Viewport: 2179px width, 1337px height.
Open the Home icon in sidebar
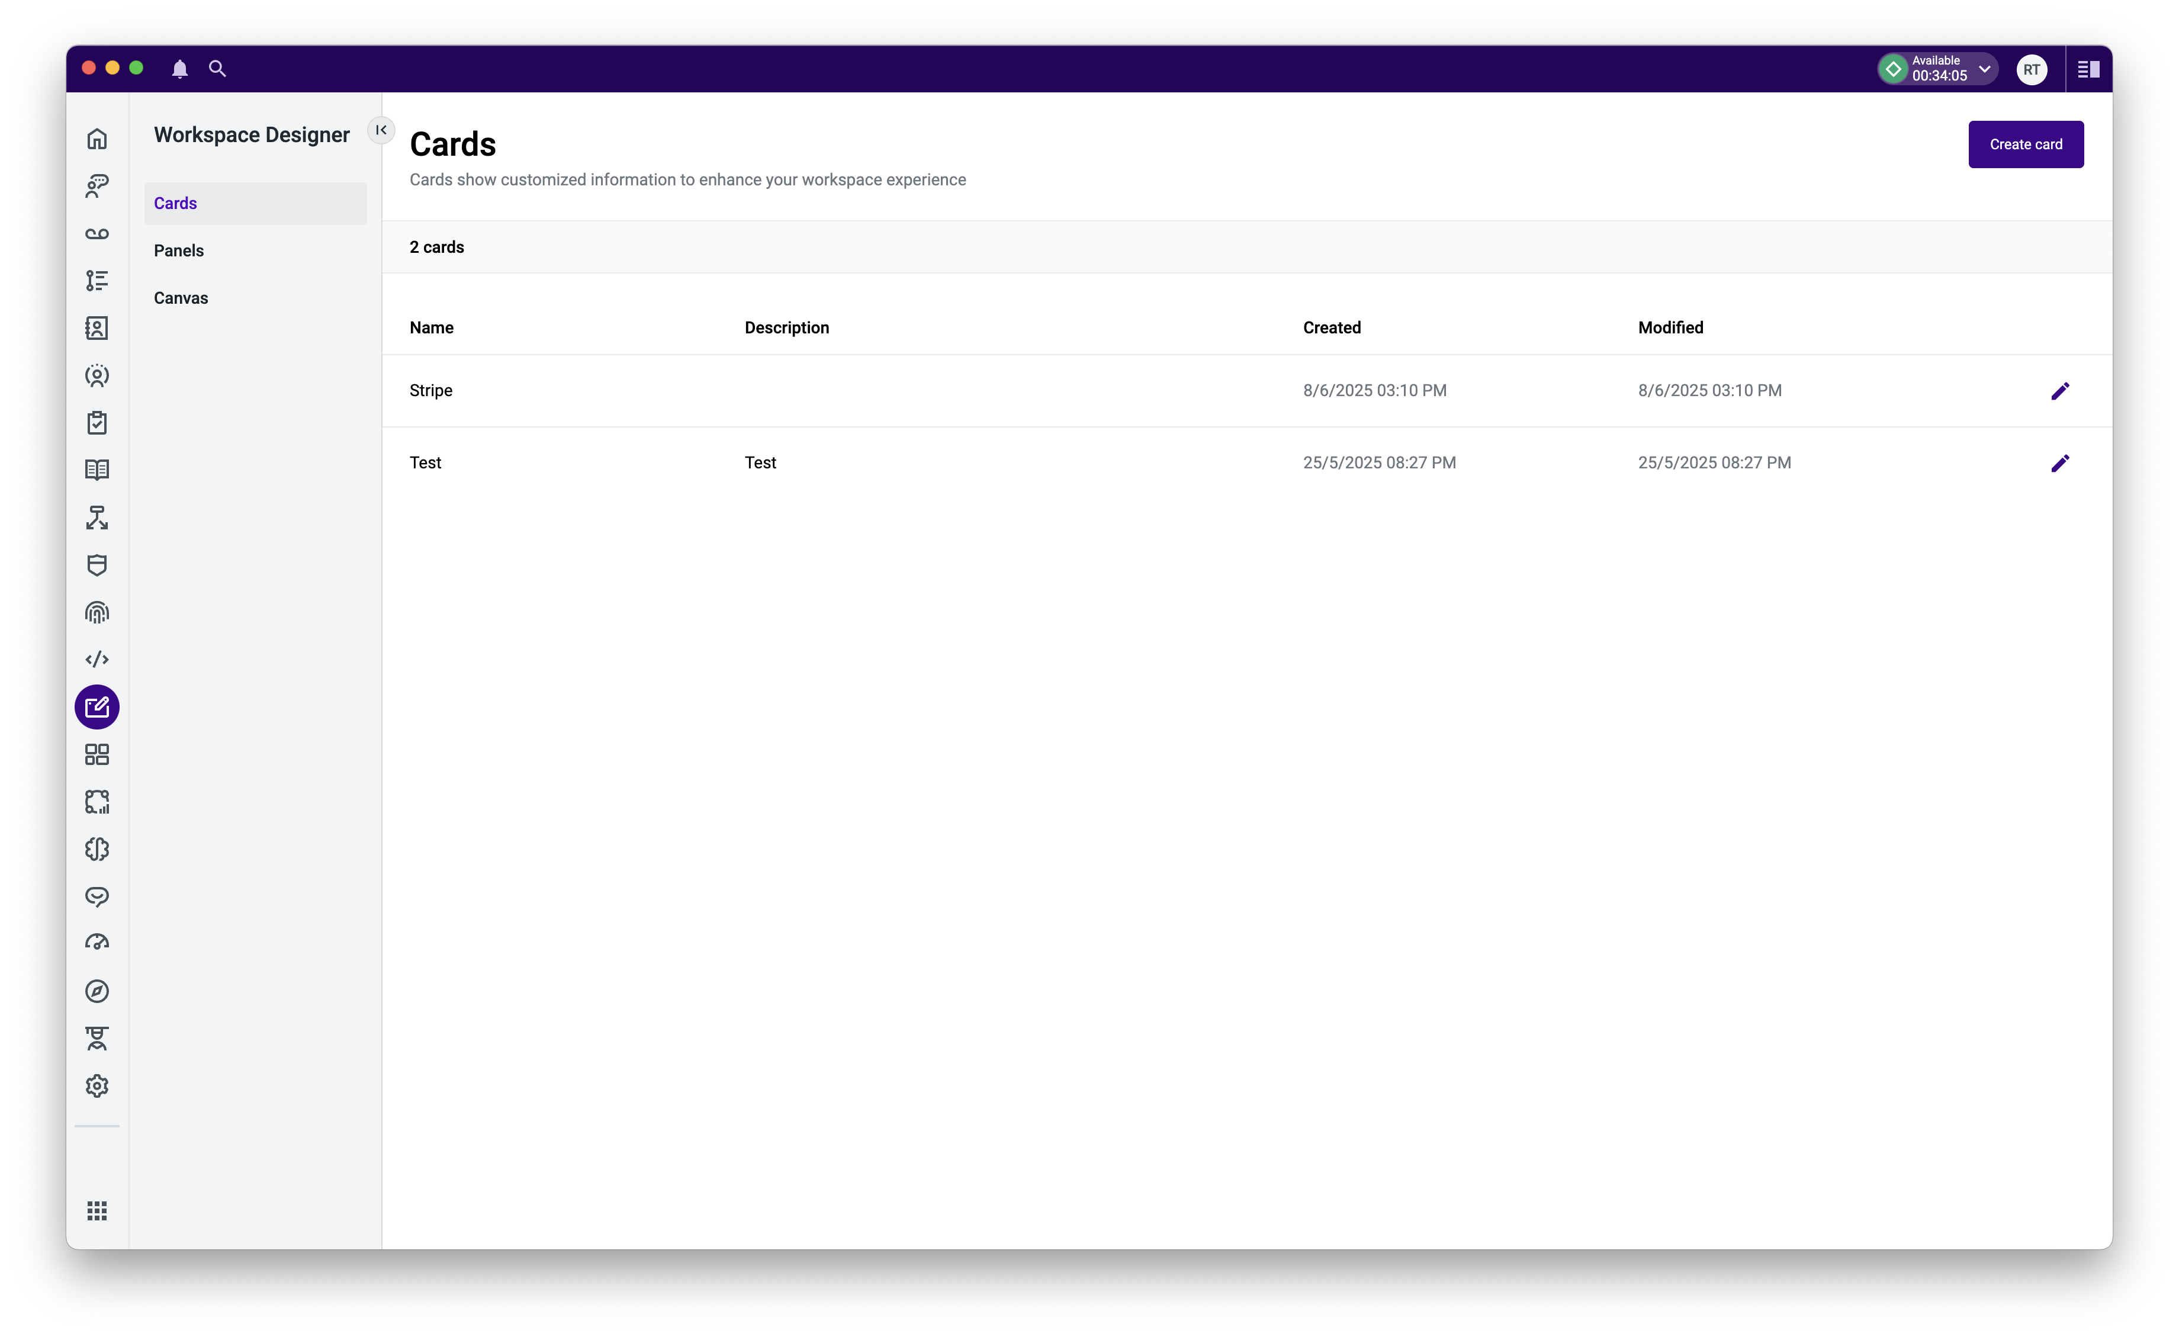97,139
